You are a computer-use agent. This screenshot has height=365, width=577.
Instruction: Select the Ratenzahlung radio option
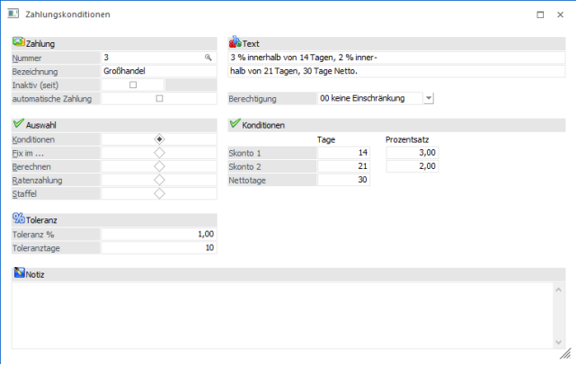pyautogui.click(x=159, y=180)
